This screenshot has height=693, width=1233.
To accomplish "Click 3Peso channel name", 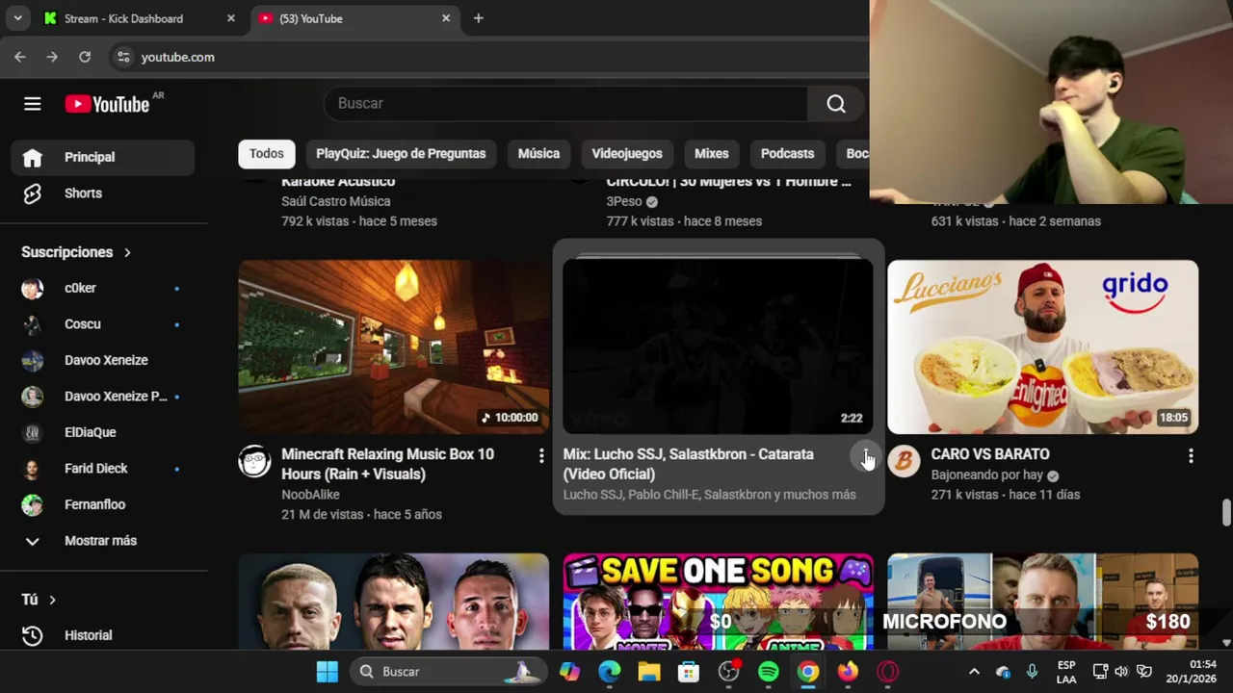I will click(624, 201).
